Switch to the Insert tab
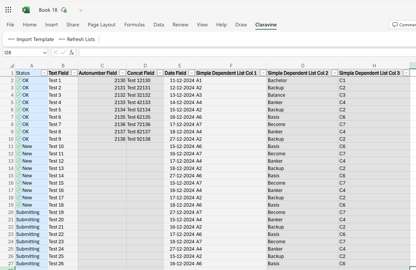 point(51,25)
